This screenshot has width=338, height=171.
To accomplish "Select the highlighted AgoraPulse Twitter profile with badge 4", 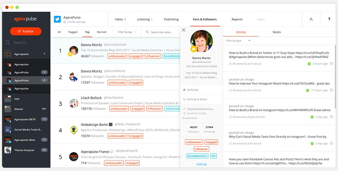I will coord(26,80).
